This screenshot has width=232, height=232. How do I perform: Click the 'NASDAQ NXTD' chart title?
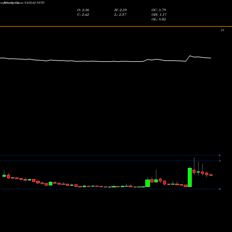[x=34, y=3]
